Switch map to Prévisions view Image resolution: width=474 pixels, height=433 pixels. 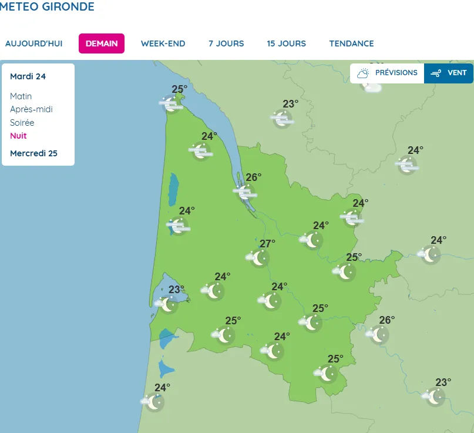(x=388, y=73)
